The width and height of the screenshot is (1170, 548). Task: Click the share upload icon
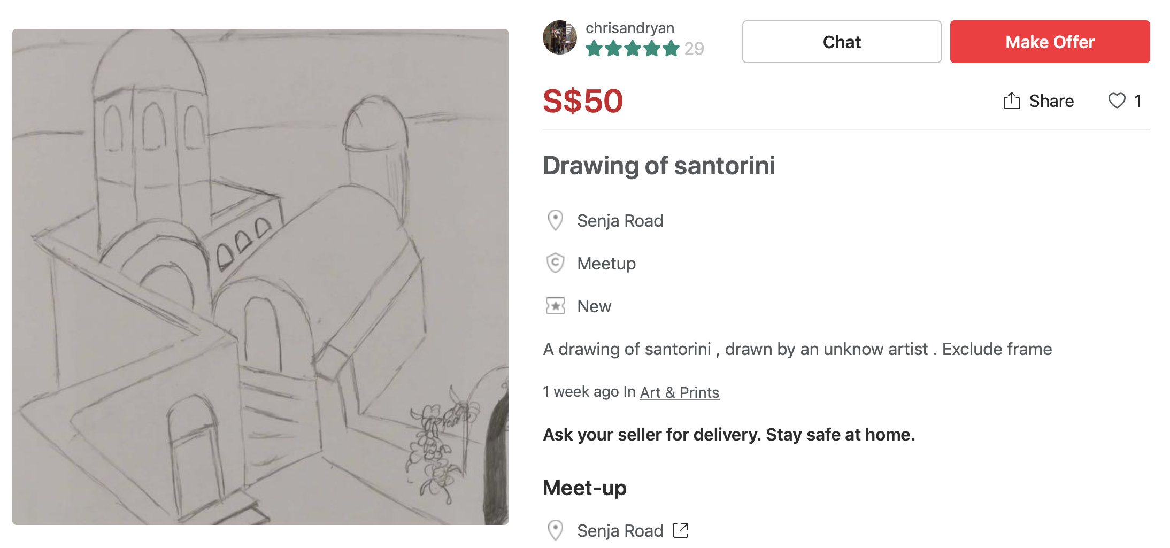coord(1011,101)
